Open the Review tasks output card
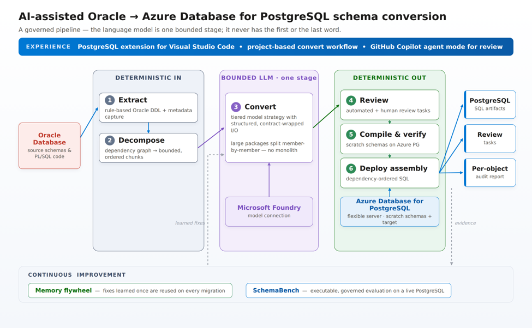The width and height of the screenshot is (532, 328). [490, 138]
